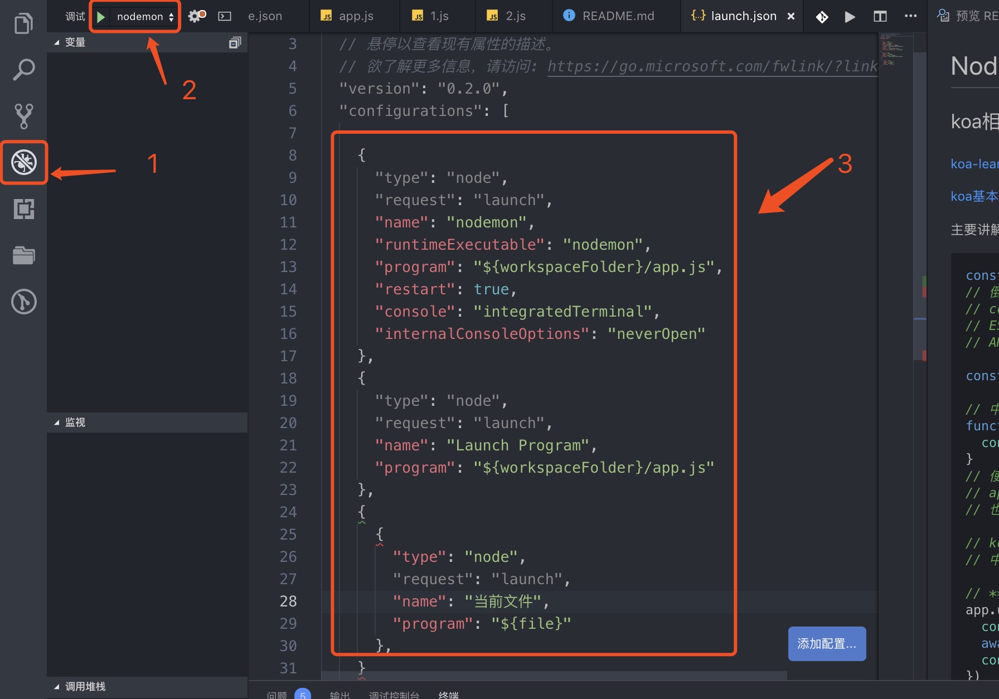Collapse all in variables panel

coord(235,42)
